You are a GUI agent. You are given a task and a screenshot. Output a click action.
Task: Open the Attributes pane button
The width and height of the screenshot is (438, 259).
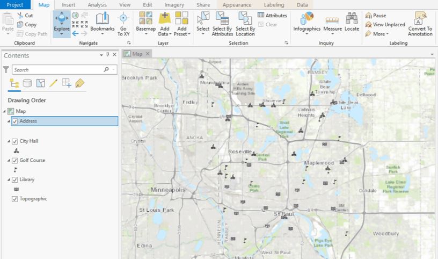coord(272,16)
